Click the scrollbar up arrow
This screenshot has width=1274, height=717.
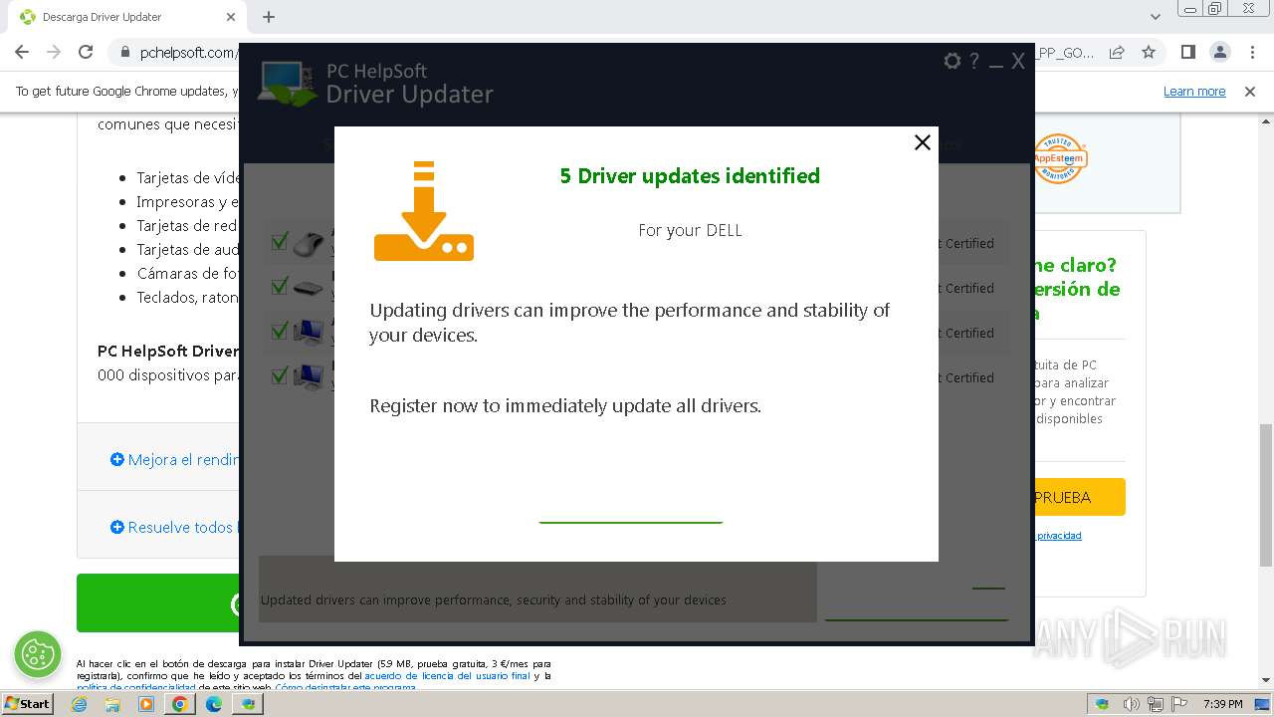[1266, 121]
